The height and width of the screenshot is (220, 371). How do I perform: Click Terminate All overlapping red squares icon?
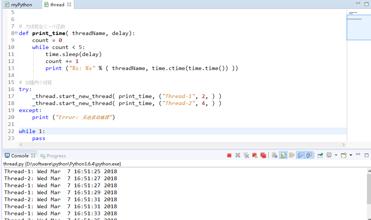click(x=263, y=155)
